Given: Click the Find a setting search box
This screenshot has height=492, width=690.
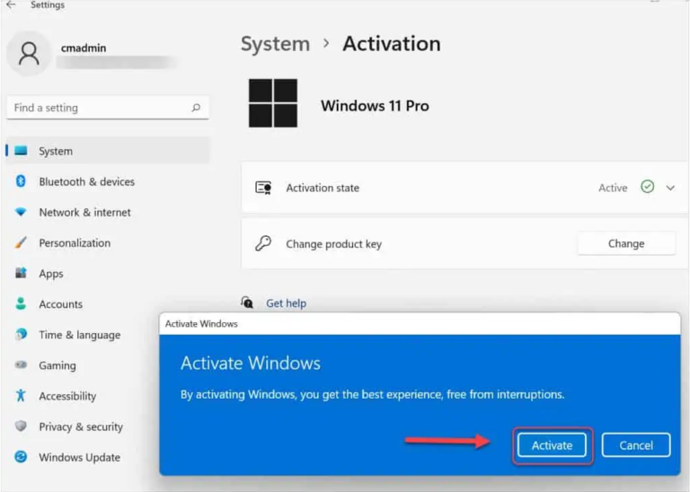Looking at the screenshot, I should tap(108, 108).
